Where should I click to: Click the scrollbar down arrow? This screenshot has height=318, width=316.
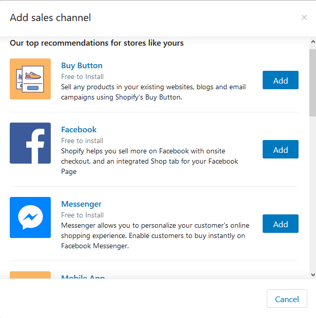click(313, 275)
